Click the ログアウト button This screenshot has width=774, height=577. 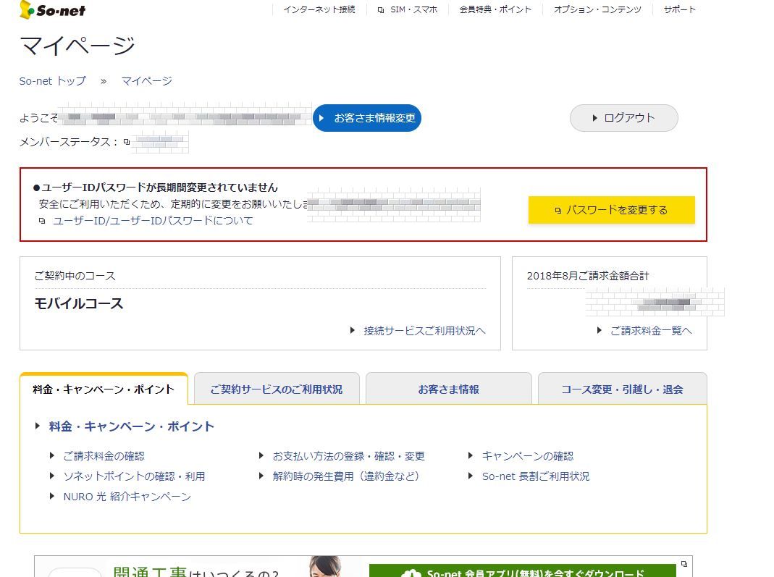click(624, 118)
